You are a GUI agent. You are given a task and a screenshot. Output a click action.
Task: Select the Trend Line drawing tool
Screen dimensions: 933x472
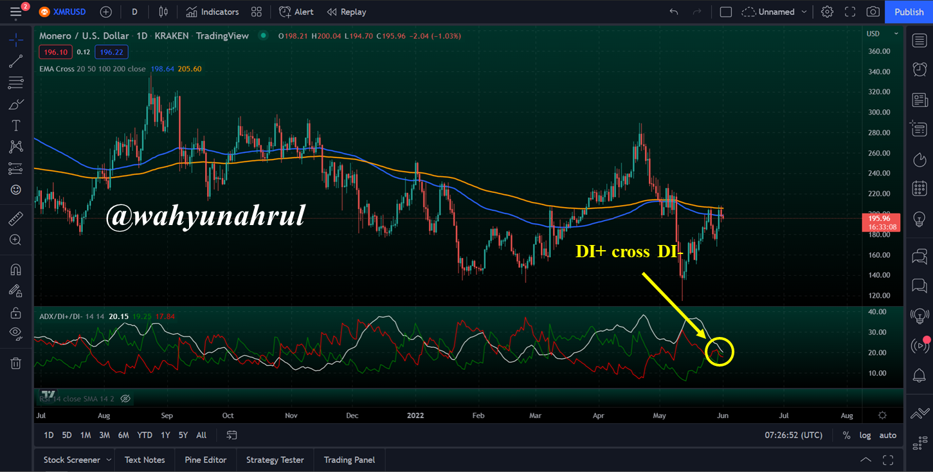click(x=16, y=62)
